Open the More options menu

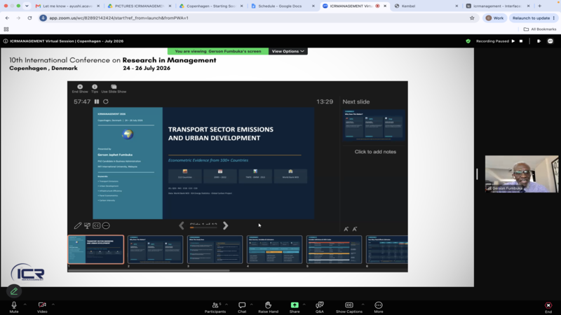click(x=379, y=307)
